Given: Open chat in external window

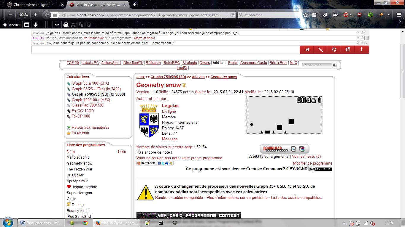Looking at the screenshot, I should [348, 50].
